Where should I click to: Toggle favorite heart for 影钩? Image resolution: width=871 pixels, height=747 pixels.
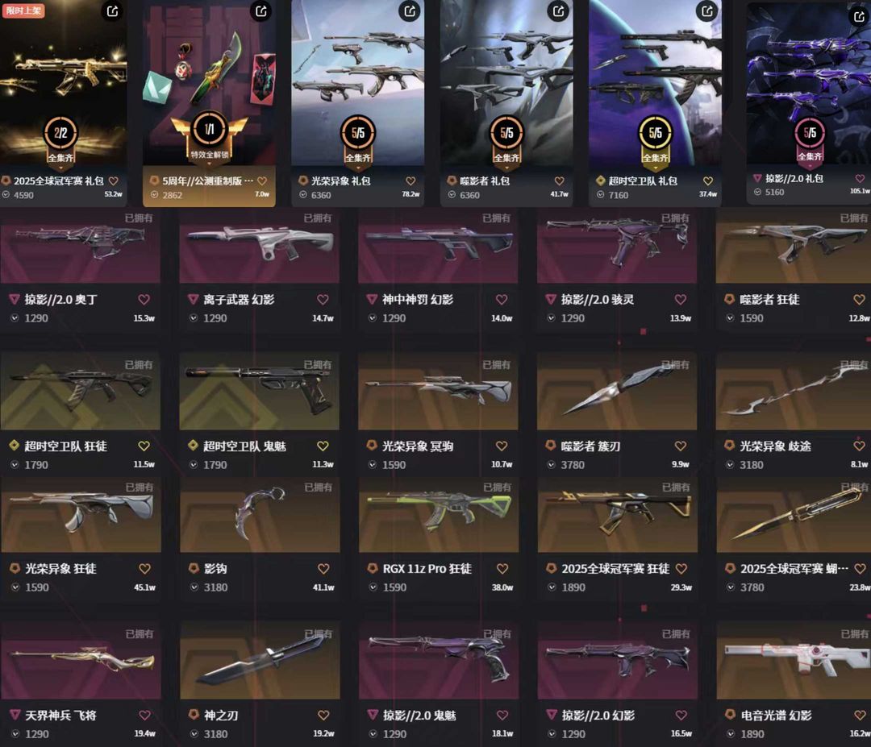(323, 569)
